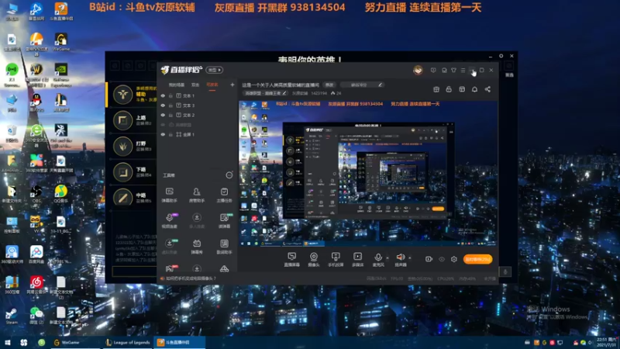Open the hamburger menu in the title bar
Screen dimensions: 620x349
point(463,70)
